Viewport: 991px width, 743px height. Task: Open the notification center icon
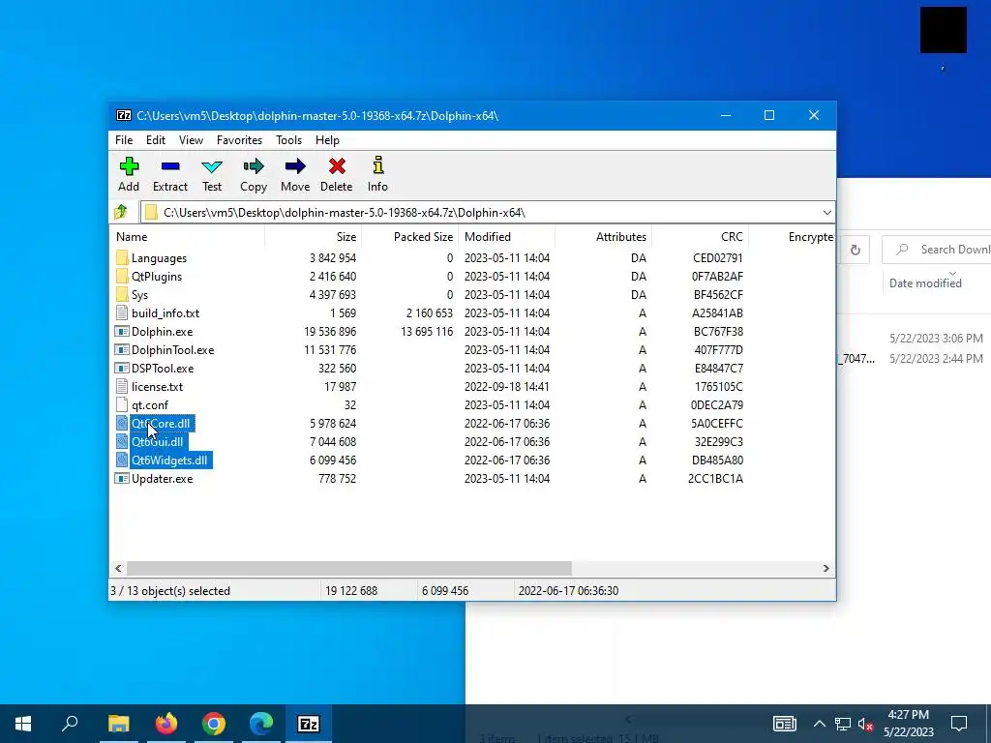(959, 724)
